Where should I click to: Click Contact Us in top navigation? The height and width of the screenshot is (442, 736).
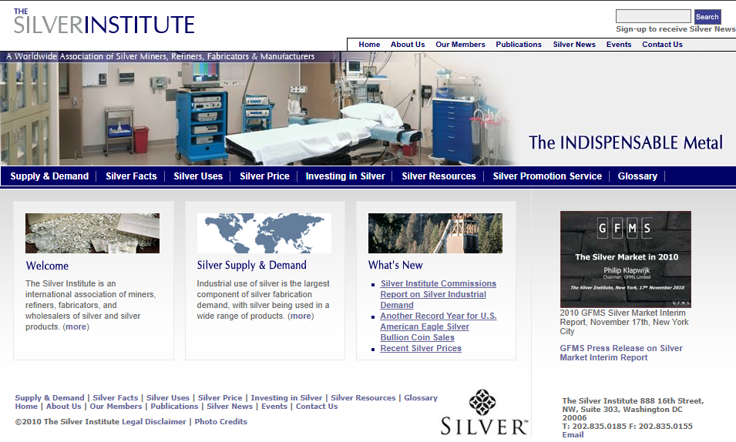662,45
